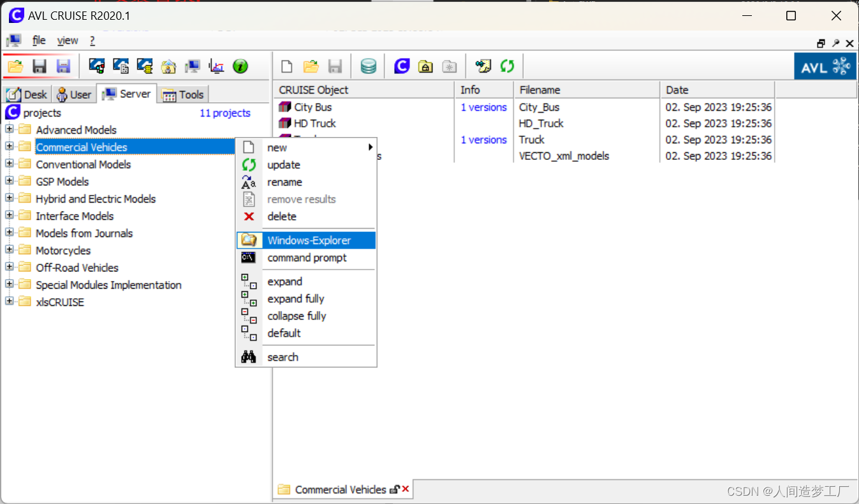Click the green info icon in left toolbar

pos(240,66)
